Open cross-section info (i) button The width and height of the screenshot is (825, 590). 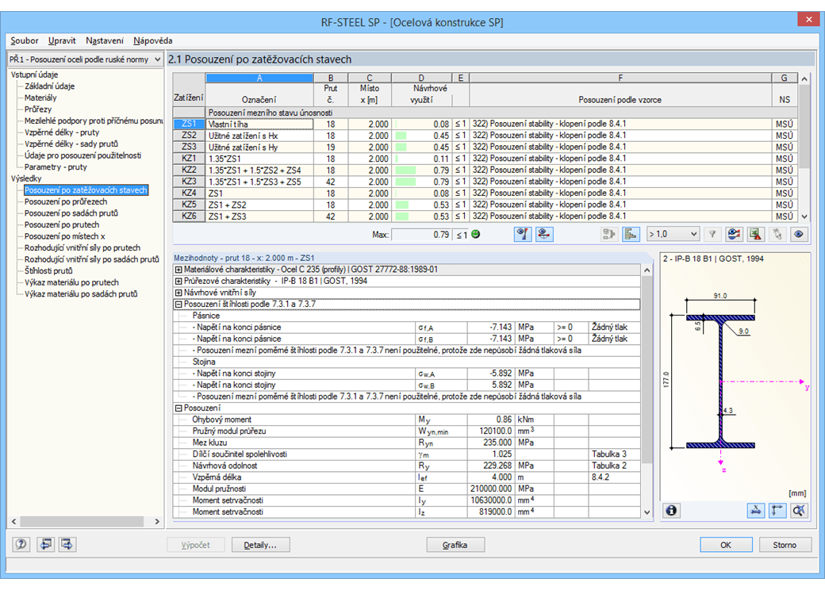tap(671, 510)
